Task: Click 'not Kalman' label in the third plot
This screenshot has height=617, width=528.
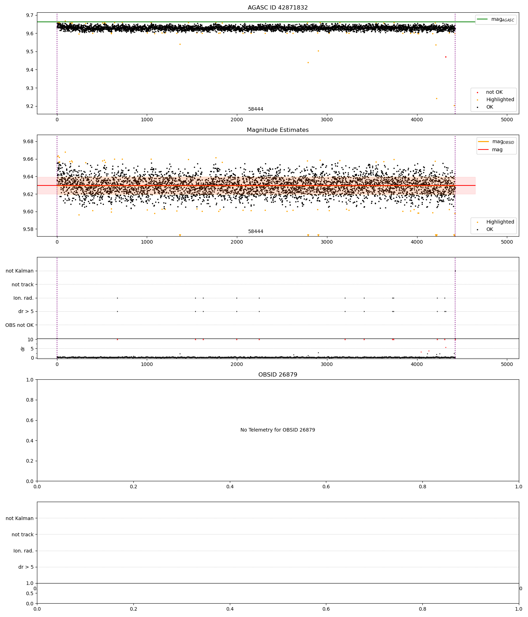Action: 20,271
